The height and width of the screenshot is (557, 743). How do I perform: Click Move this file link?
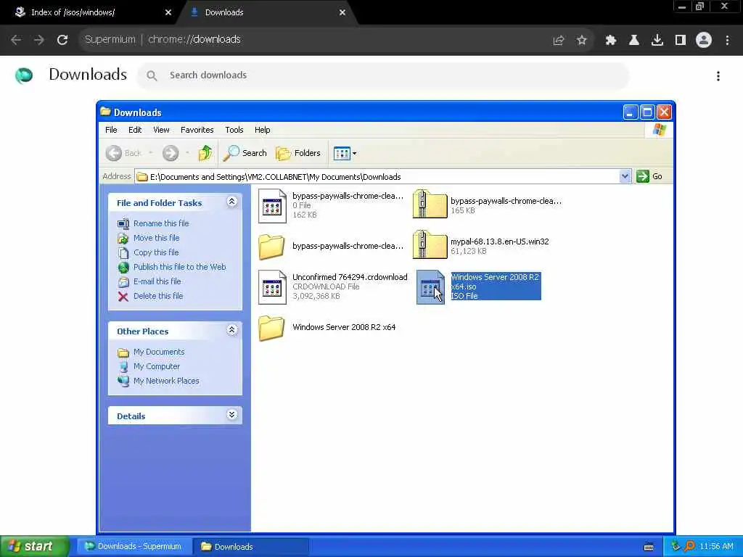tap(157, 238)
